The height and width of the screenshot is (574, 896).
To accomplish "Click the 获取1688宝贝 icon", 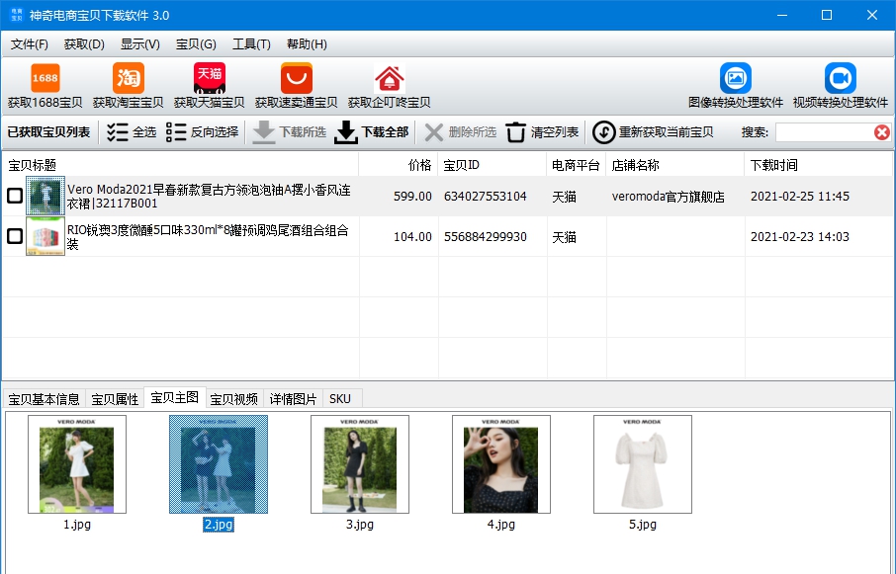I will pyautogui.click(x=45, y=79).
